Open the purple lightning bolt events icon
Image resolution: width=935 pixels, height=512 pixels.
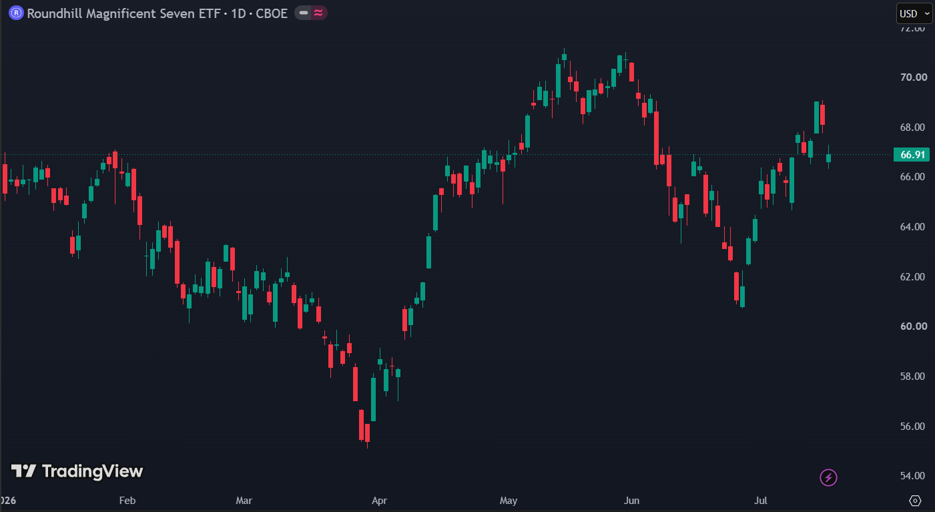click(828, 477)
